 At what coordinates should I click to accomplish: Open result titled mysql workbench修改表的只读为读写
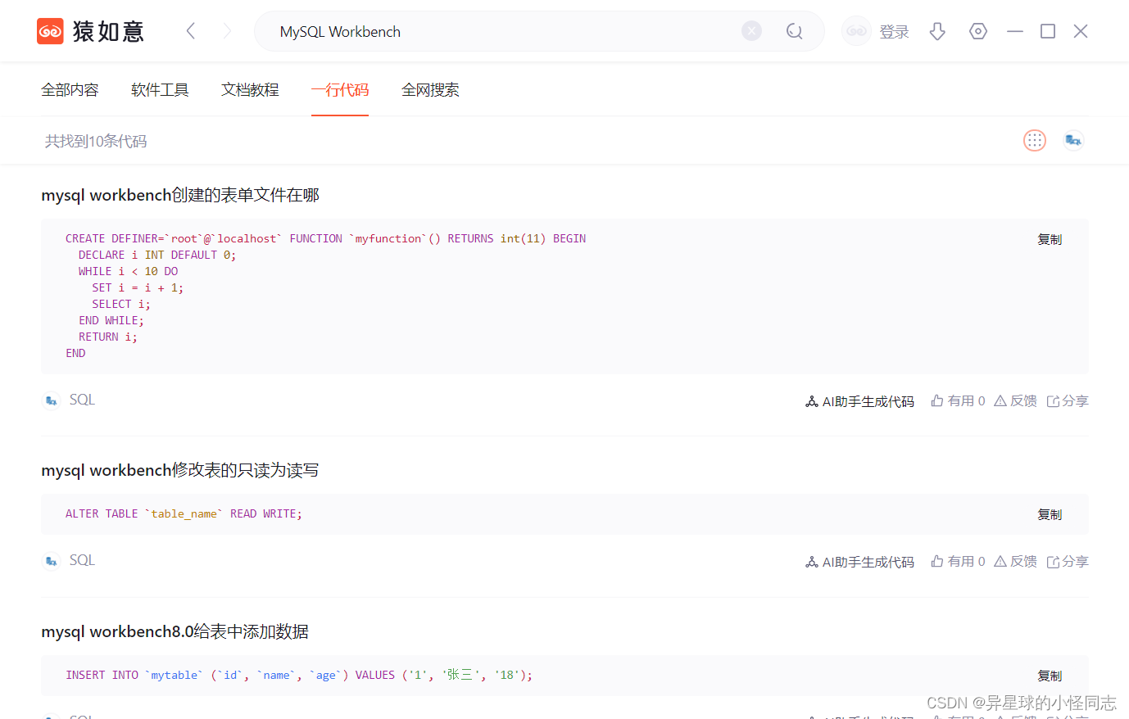[180, 470]
